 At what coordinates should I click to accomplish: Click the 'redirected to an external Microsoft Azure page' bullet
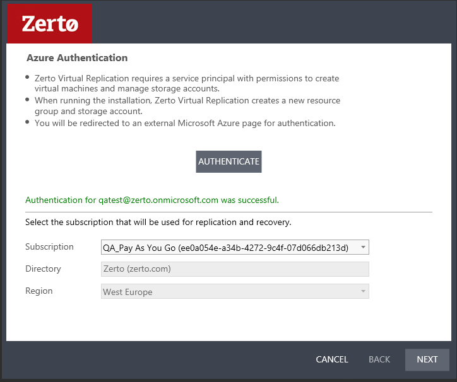pos(185,123)
